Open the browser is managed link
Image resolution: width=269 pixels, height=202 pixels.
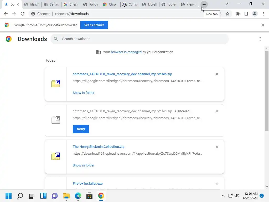point(126,52)
